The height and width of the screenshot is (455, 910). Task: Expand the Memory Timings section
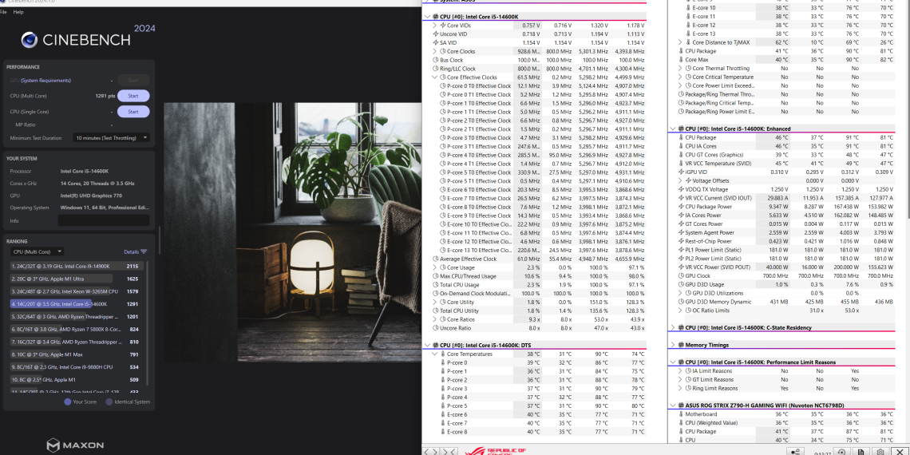pyautogui.click(x=673, y=345)
